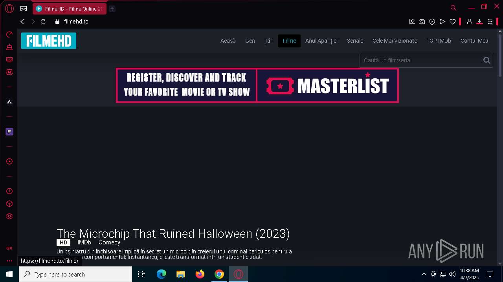The width and height of the screenshot is (503, 282).
Task: Open Anul Apariției menu
Action: (x=321, y=41)
